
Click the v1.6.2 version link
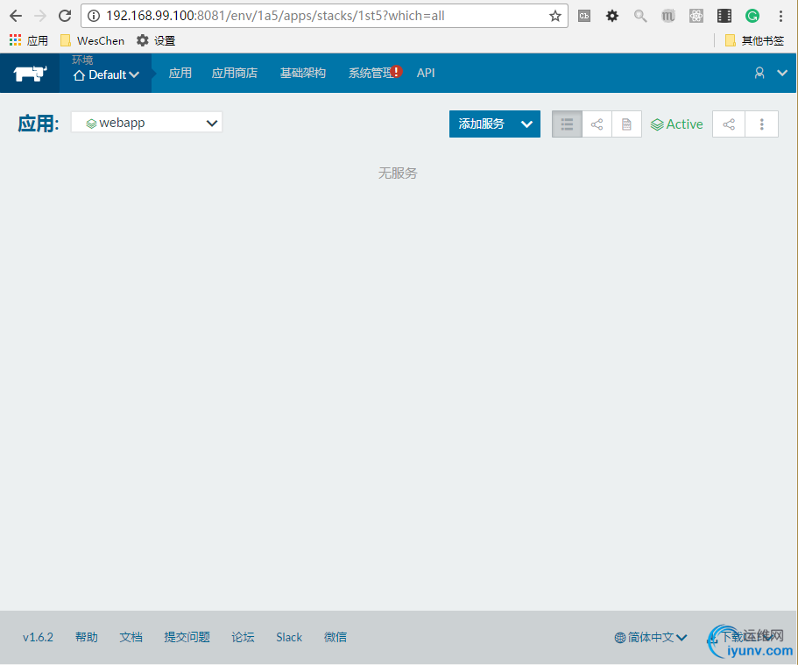point(39,637)
